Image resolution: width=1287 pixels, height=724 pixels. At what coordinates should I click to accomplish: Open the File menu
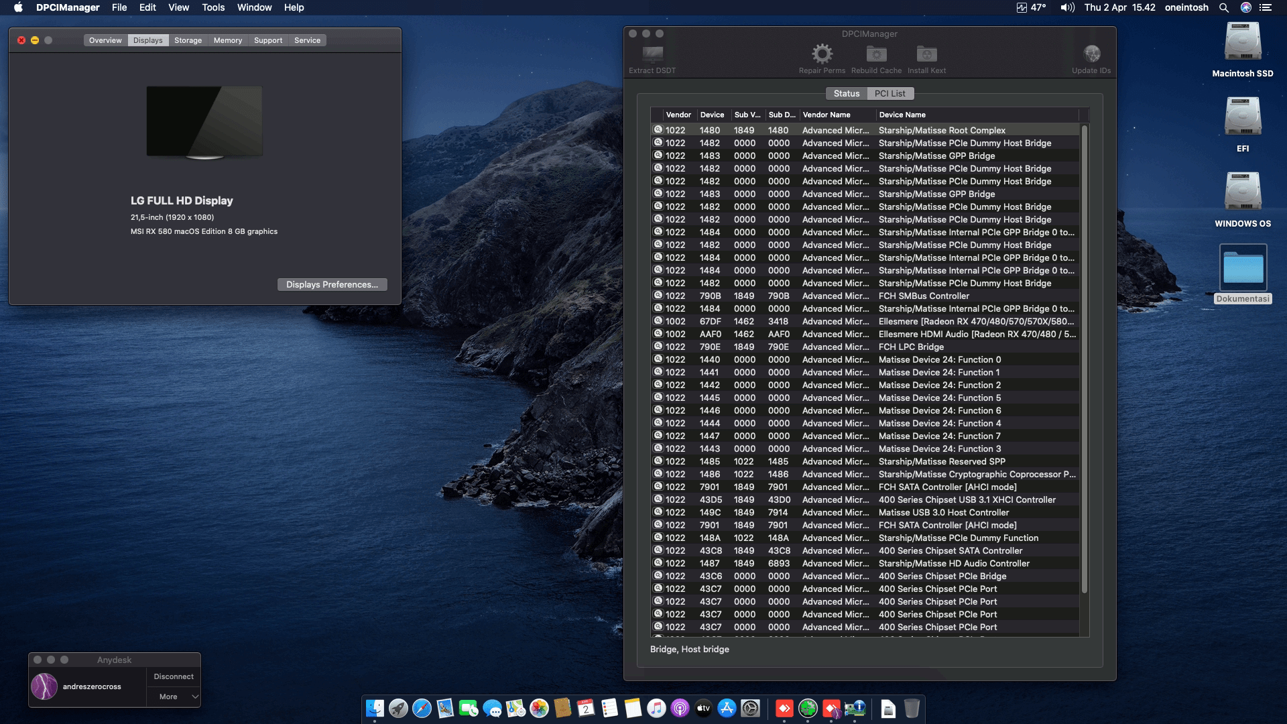[119, 7]
